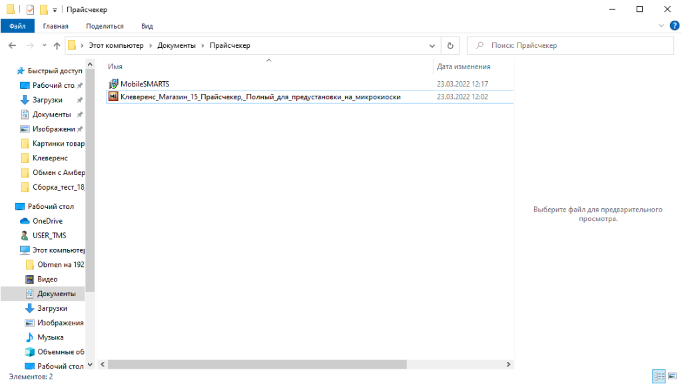Open the Объемные объекты folder
The width and height of the screenshot is (682, 384).
(61, 352)
